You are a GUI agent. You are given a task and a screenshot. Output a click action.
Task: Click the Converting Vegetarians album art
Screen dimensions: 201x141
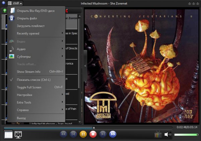click(142, 66)
